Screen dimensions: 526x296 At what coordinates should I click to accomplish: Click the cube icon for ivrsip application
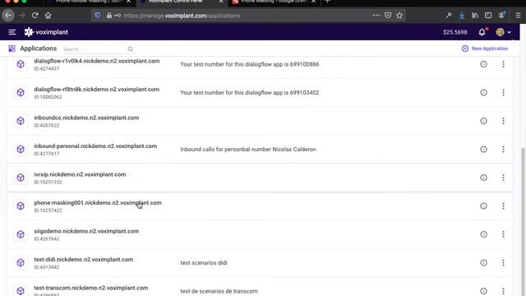(21, 178)
